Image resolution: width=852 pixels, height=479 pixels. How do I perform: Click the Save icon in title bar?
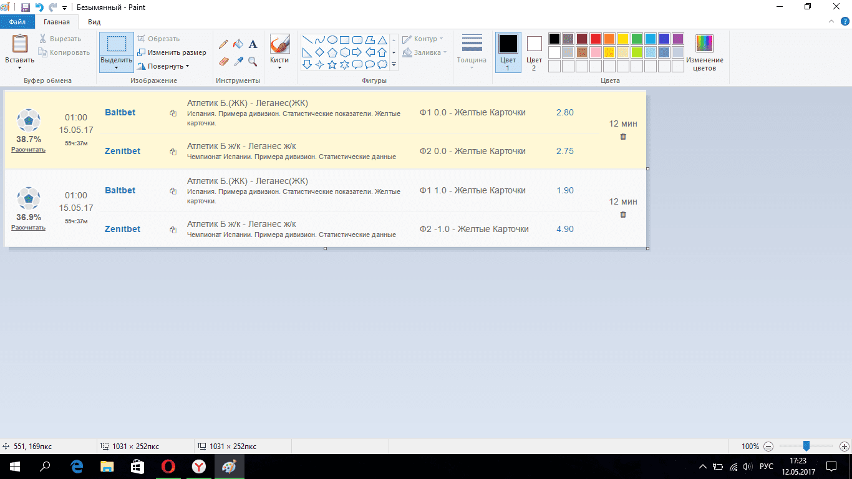pyautogui.click(x=26, y=7)
